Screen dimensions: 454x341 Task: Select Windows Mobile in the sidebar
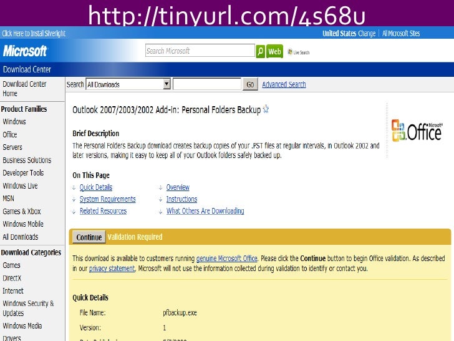coord(23,224)
